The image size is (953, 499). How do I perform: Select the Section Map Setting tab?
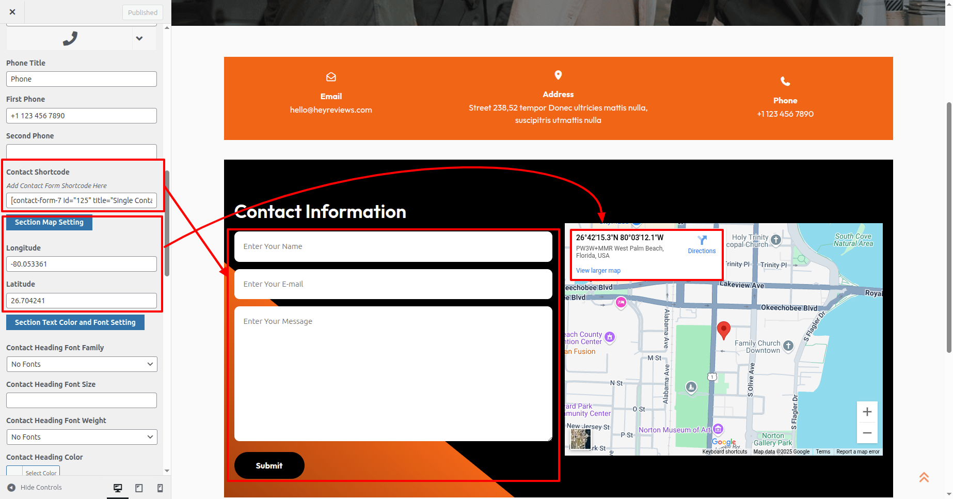point(49,222)
